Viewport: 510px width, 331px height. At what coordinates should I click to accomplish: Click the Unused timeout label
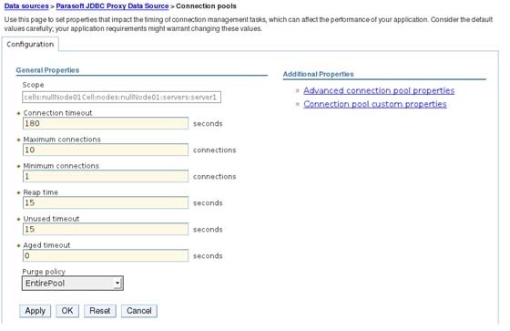51,219
